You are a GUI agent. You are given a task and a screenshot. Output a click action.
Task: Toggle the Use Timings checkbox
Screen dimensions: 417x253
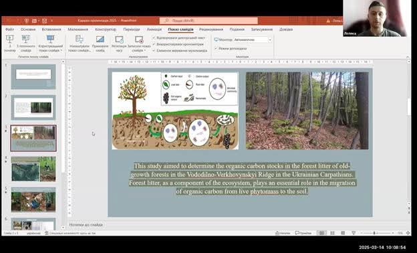pos(154,44)
